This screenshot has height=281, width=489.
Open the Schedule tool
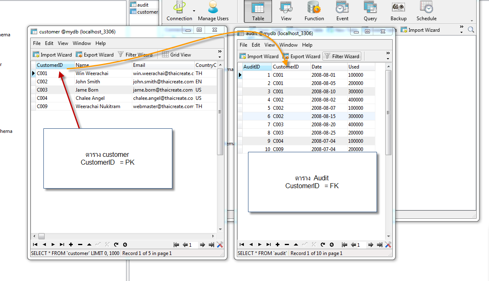click(x=426, y=11)
